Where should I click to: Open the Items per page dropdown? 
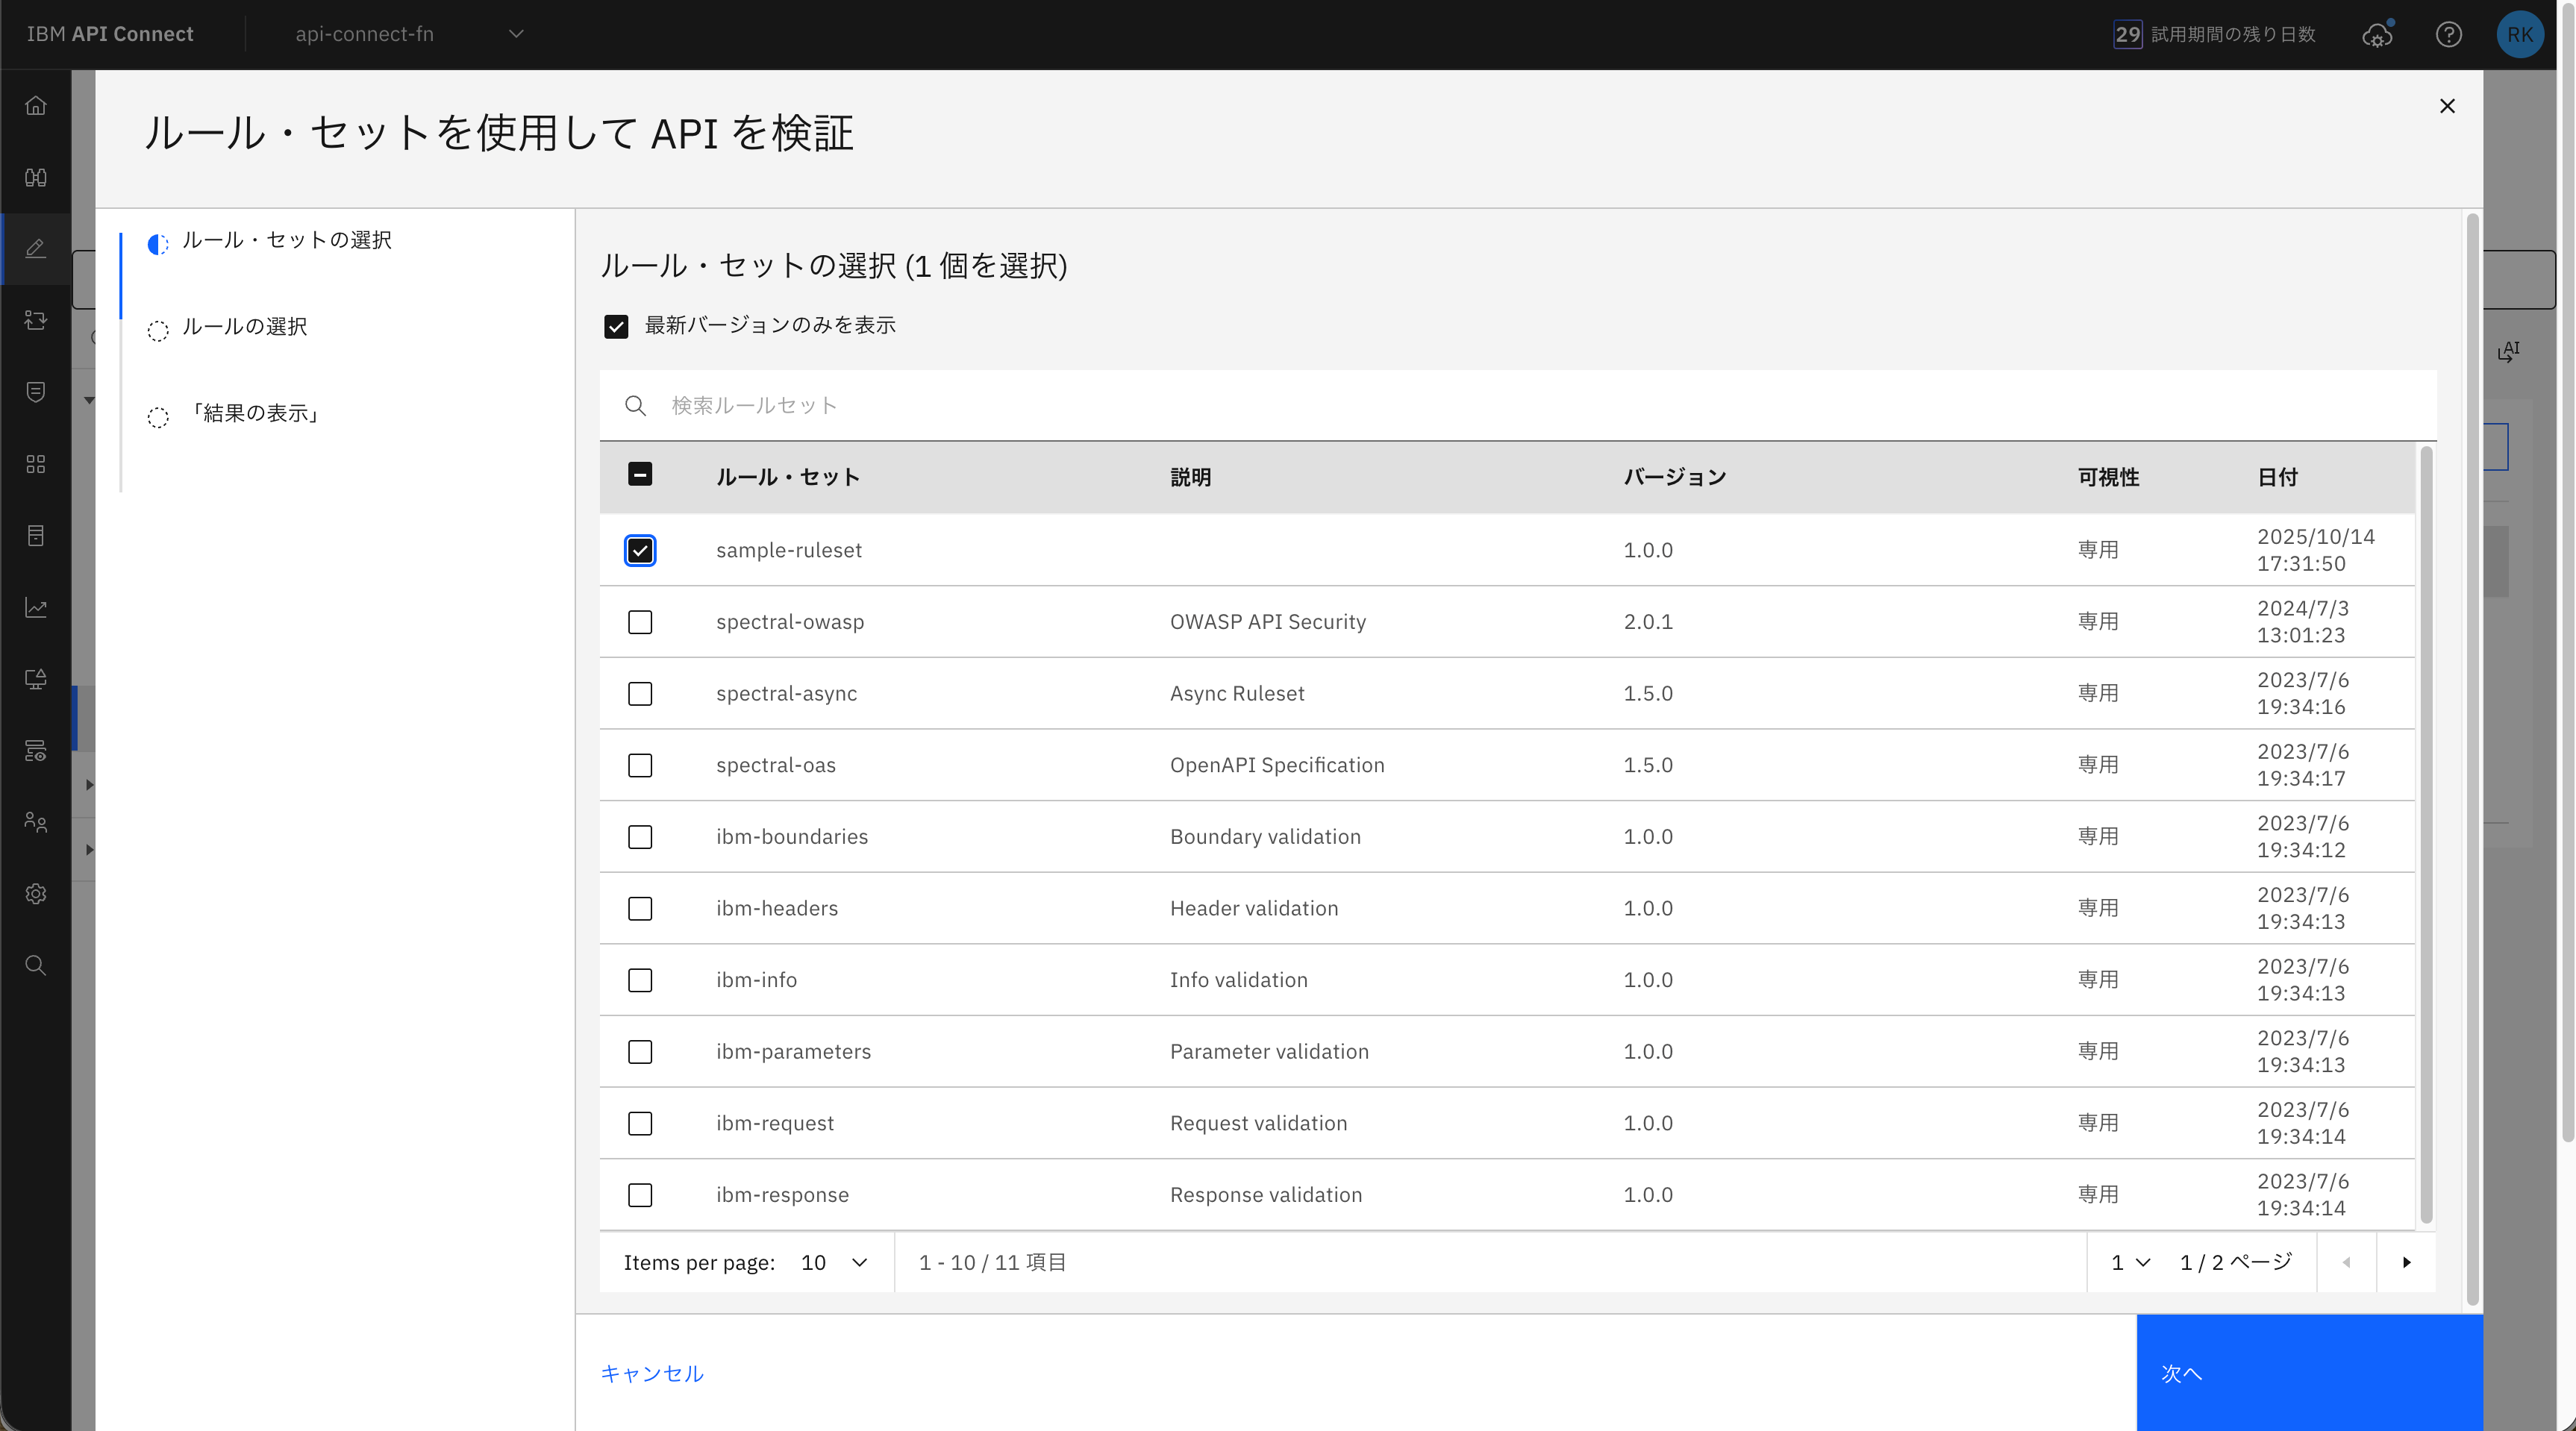coord(834,1262)
